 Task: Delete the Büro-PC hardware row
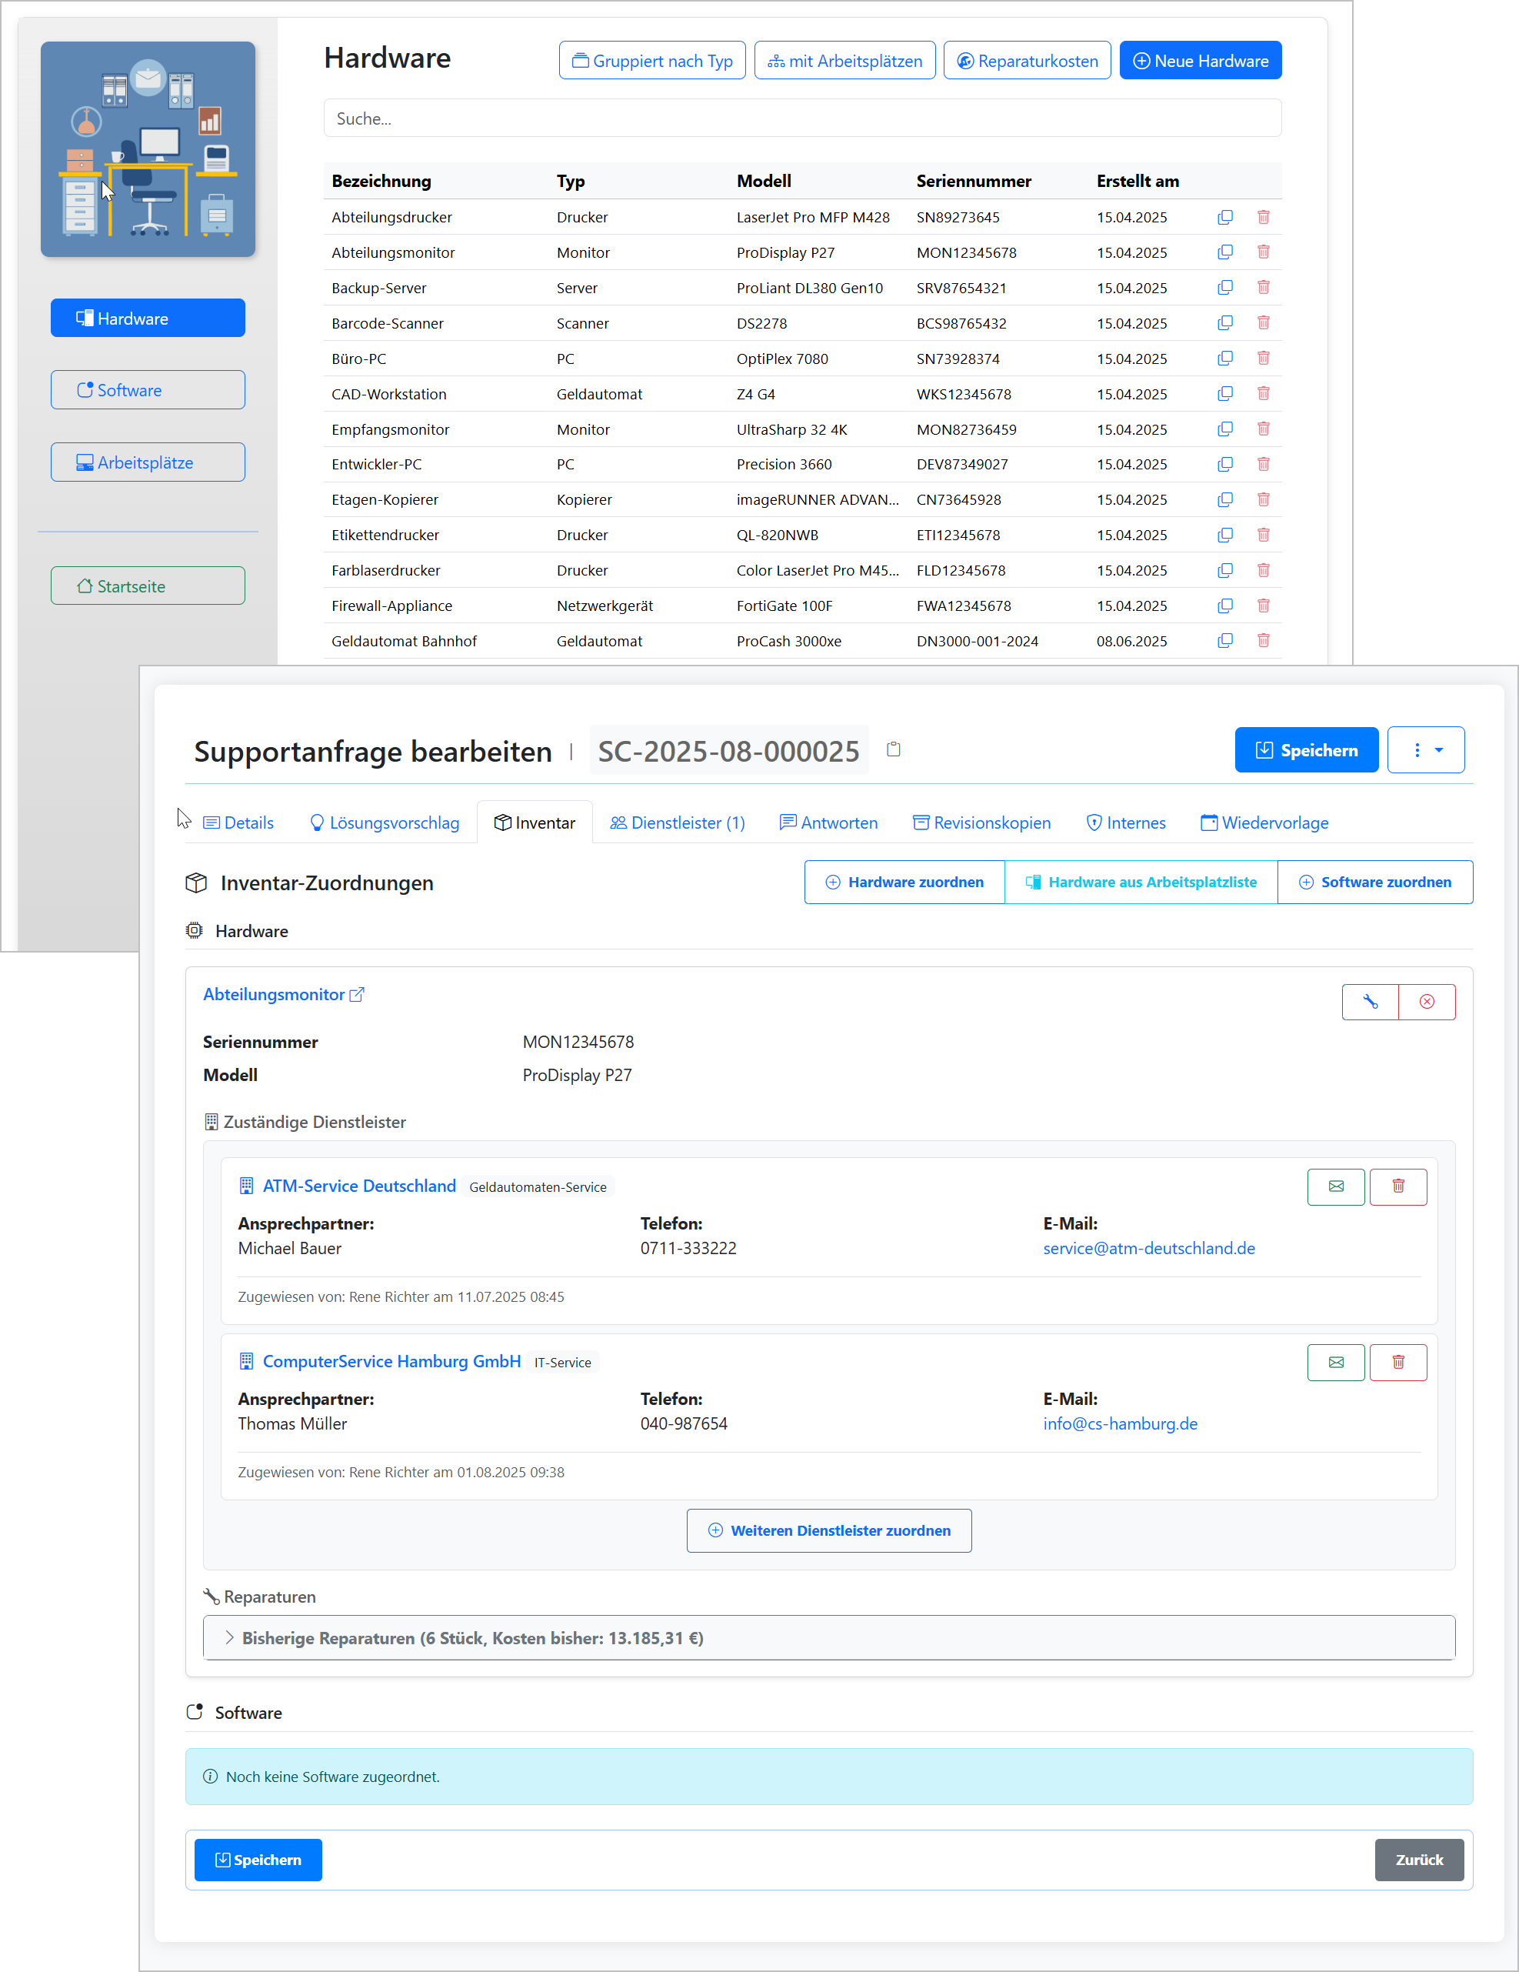point(1263,359)
